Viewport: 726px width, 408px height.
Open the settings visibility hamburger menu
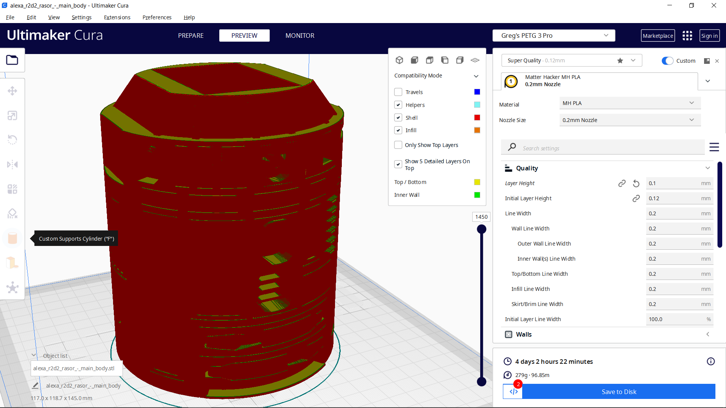coord(714,147)
